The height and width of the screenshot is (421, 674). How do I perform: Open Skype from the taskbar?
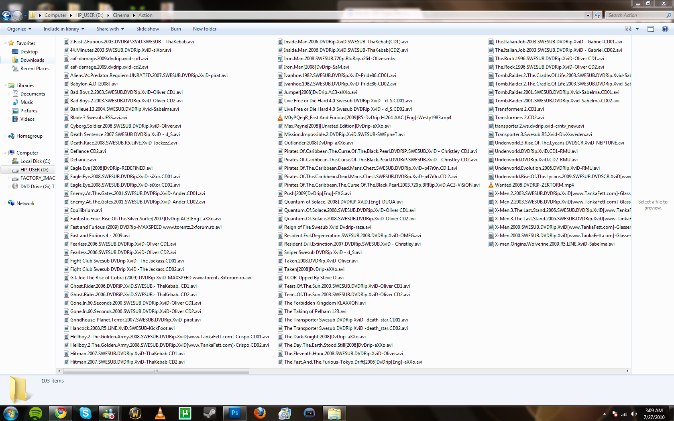[x=85, y=413]
